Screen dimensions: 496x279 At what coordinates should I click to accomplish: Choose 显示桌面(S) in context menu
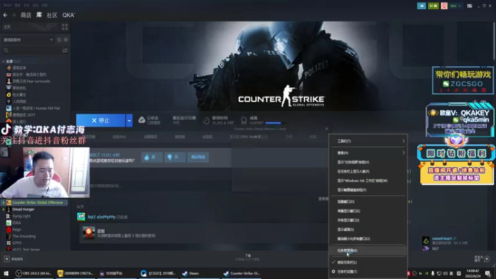(368, 229)
